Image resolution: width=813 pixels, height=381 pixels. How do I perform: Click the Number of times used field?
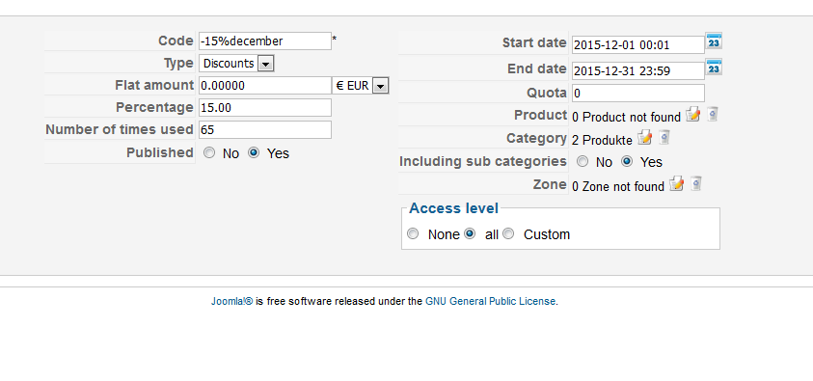point(265,129)
